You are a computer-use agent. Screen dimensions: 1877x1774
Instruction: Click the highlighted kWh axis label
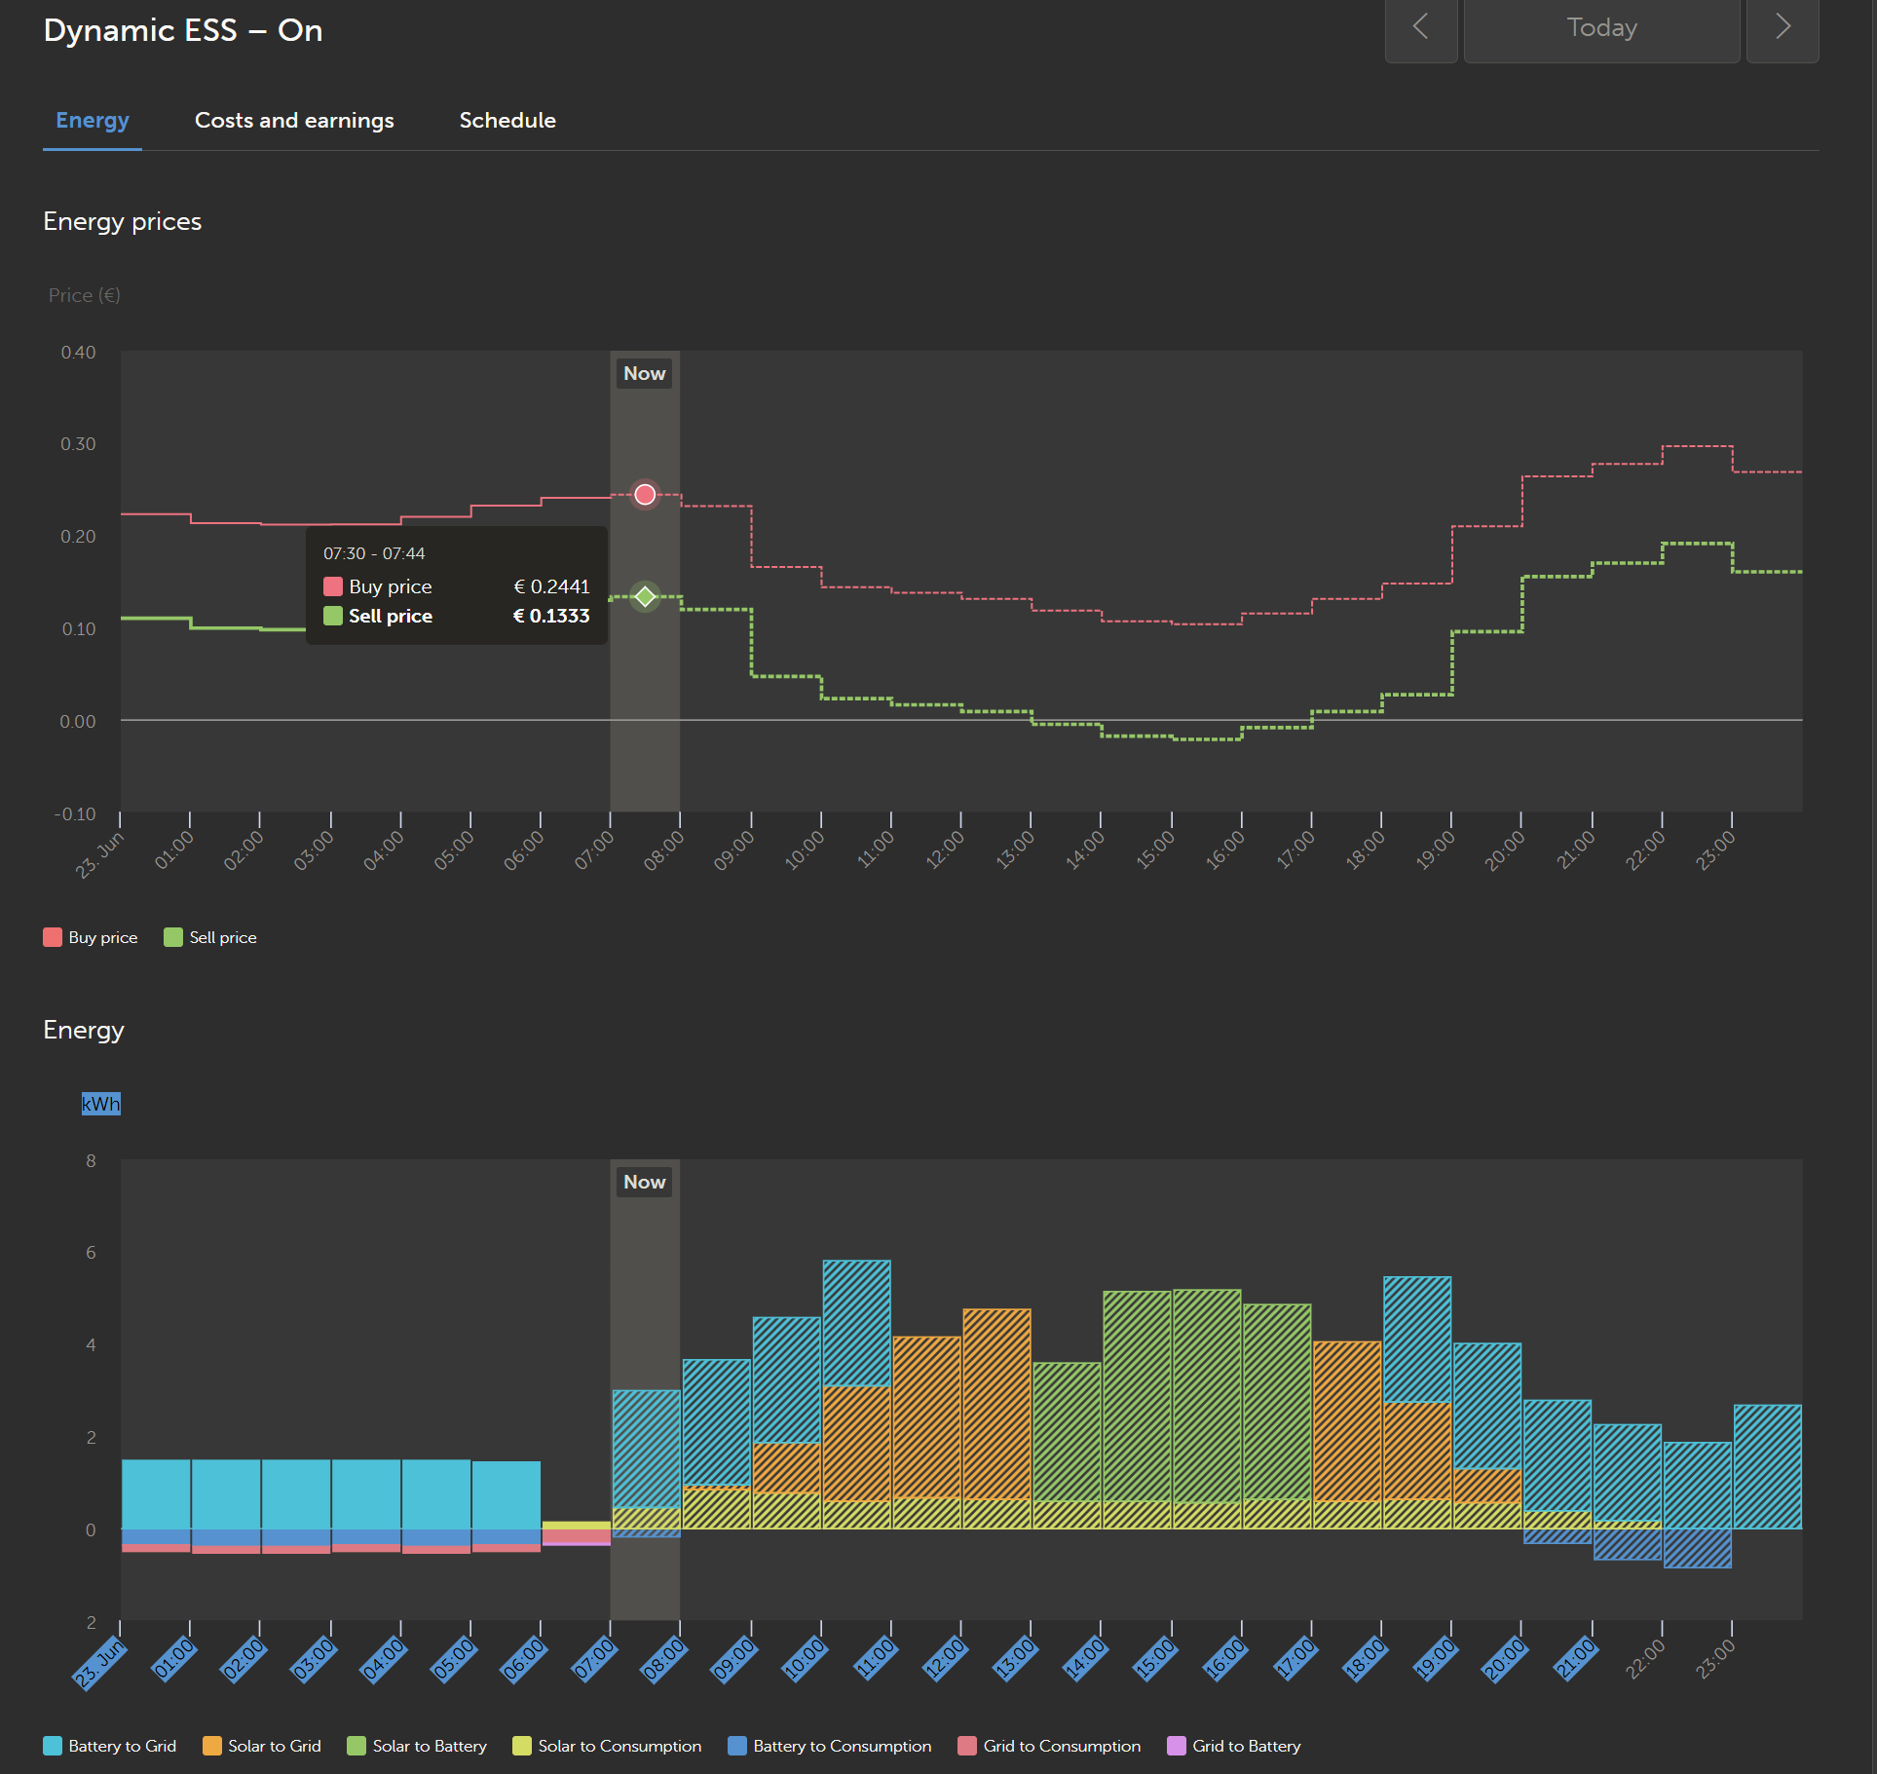click(x=100, y=1104)
